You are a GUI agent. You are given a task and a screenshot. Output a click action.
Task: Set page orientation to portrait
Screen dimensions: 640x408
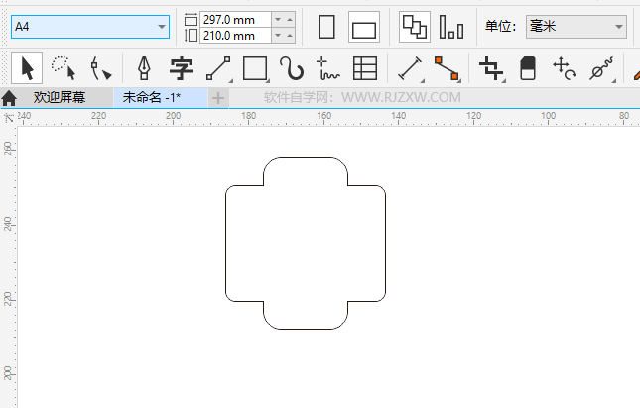(326, 27)
